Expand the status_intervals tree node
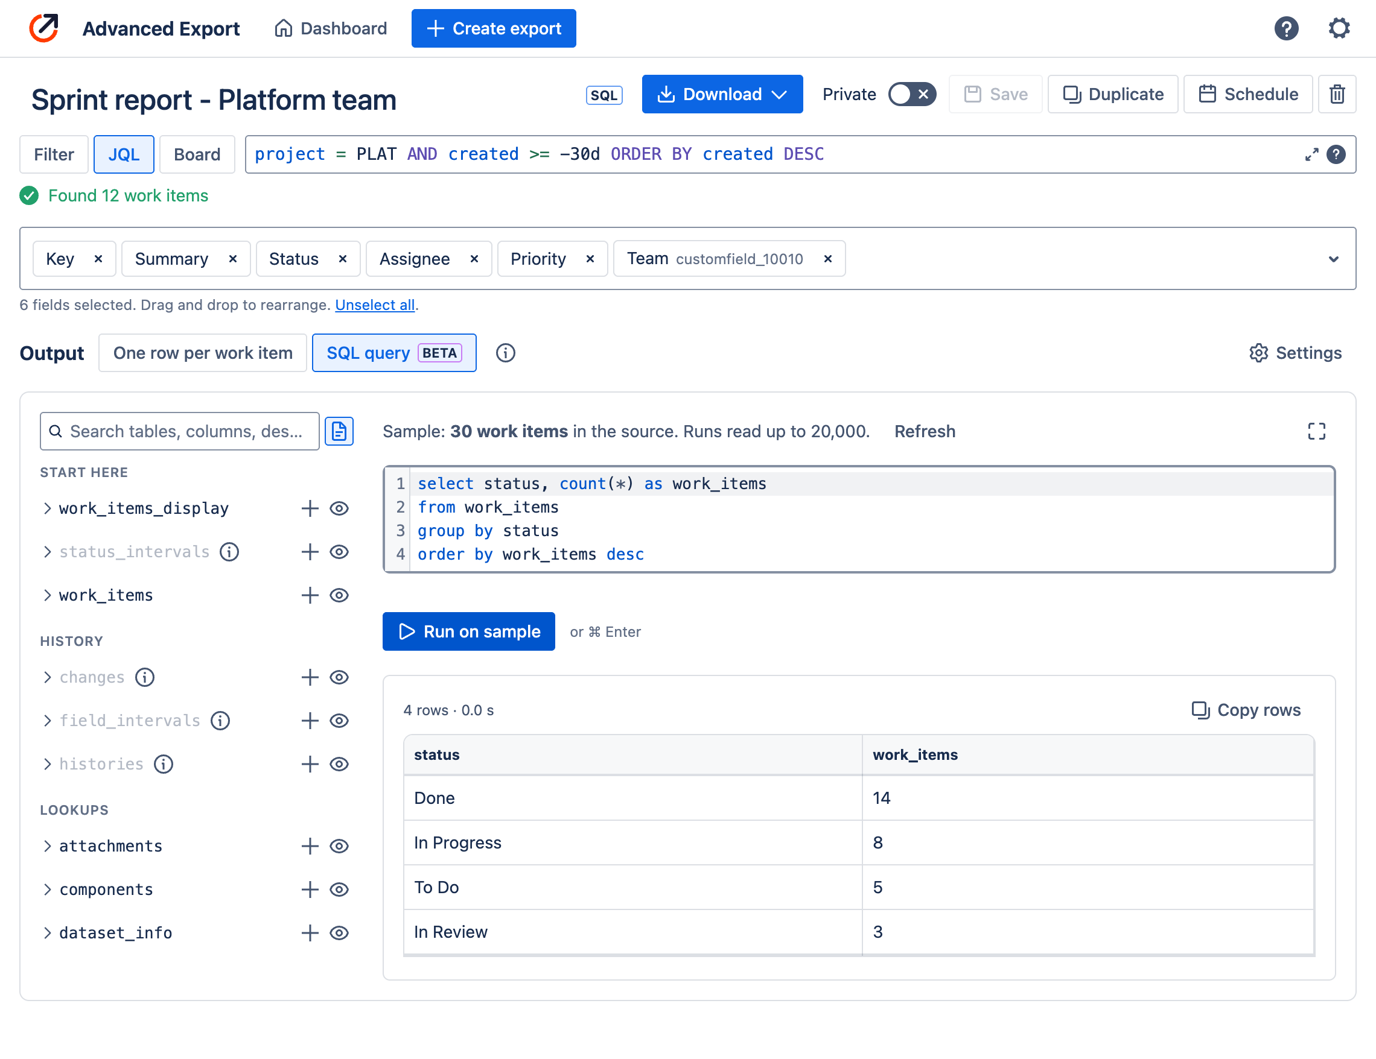 click(47, 552)
